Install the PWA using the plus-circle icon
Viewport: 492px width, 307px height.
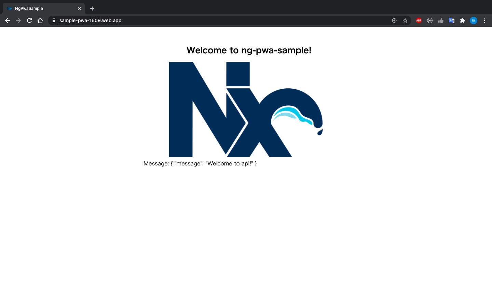point(394,20)
